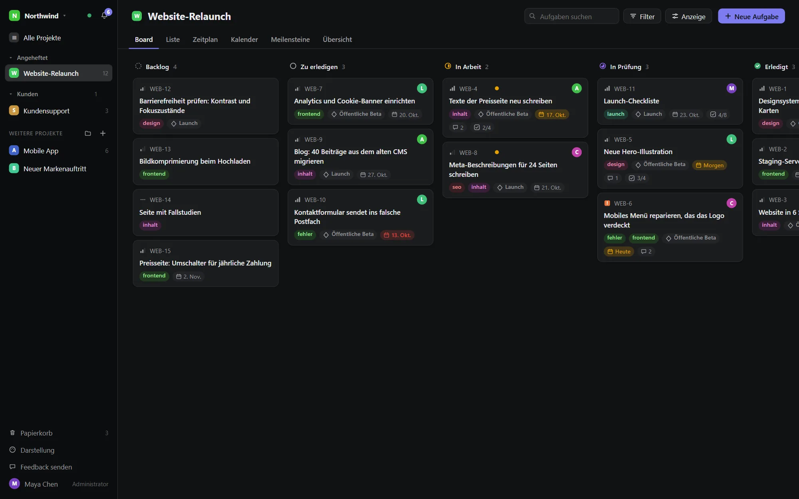This screenshot has width=799, height=499.
Task: Focus the Aufgaben suchen search field
Action: tap(572, 16)
